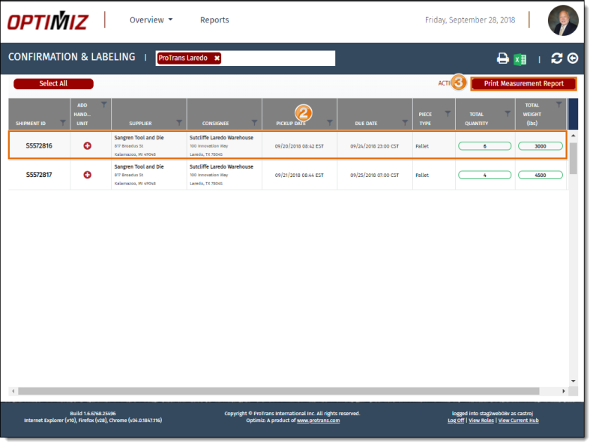Open the Total Weight column filter
593x446 pixels.
click(x=559, y=104)
